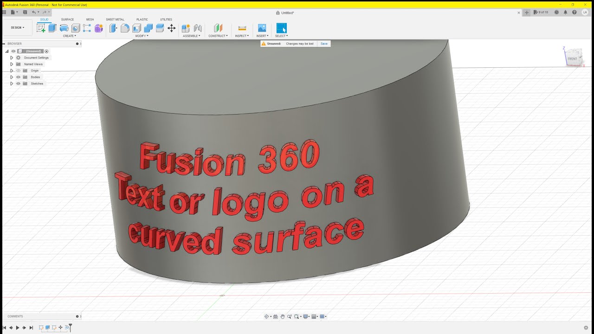
Task: Select the Offset Plane construct tool
Action: pyautogui.click(x=218, y=28)
